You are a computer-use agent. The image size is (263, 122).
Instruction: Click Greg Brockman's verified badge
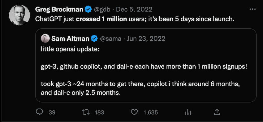pyautogui.click(x=88, y=9)
